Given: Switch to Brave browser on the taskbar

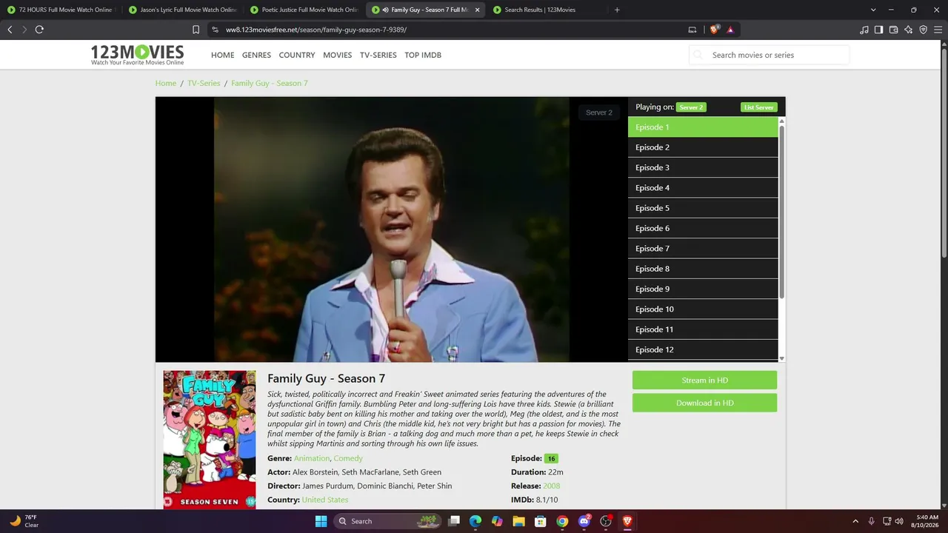Looking at the screenshot, I should 627,521.
